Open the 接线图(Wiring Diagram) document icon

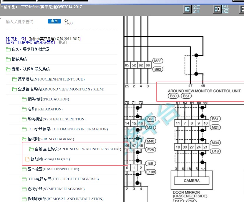27,159
